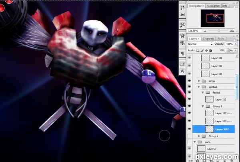Expand the Wires group

click(199, 81)
